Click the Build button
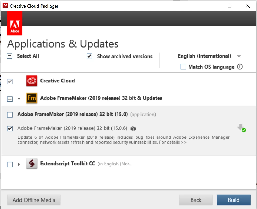Image resolution: width=257 pixels, height=209 pixels. pos(234,200)
